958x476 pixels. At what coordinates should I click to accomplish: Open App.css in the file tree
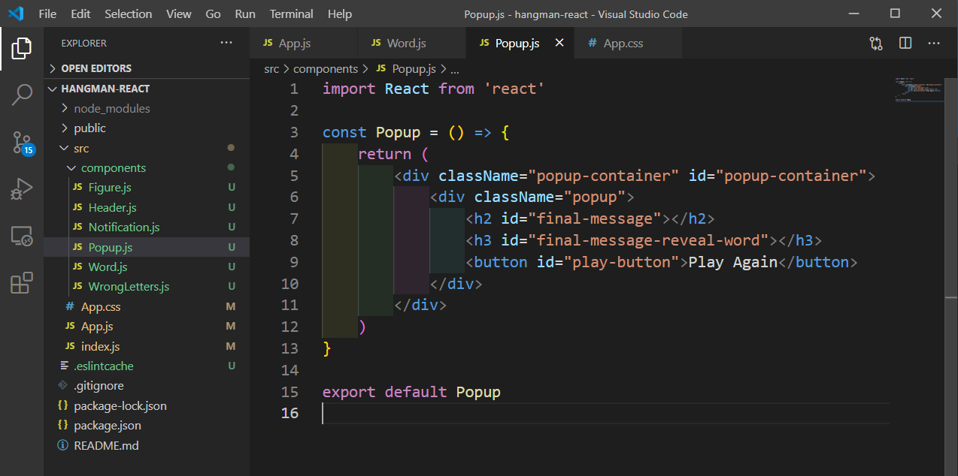pos(147,306)
